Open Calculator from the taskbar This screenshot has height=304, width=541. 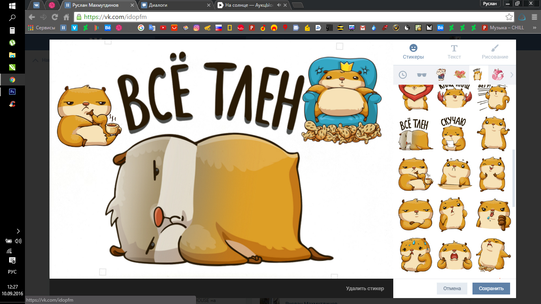[12, 30]
